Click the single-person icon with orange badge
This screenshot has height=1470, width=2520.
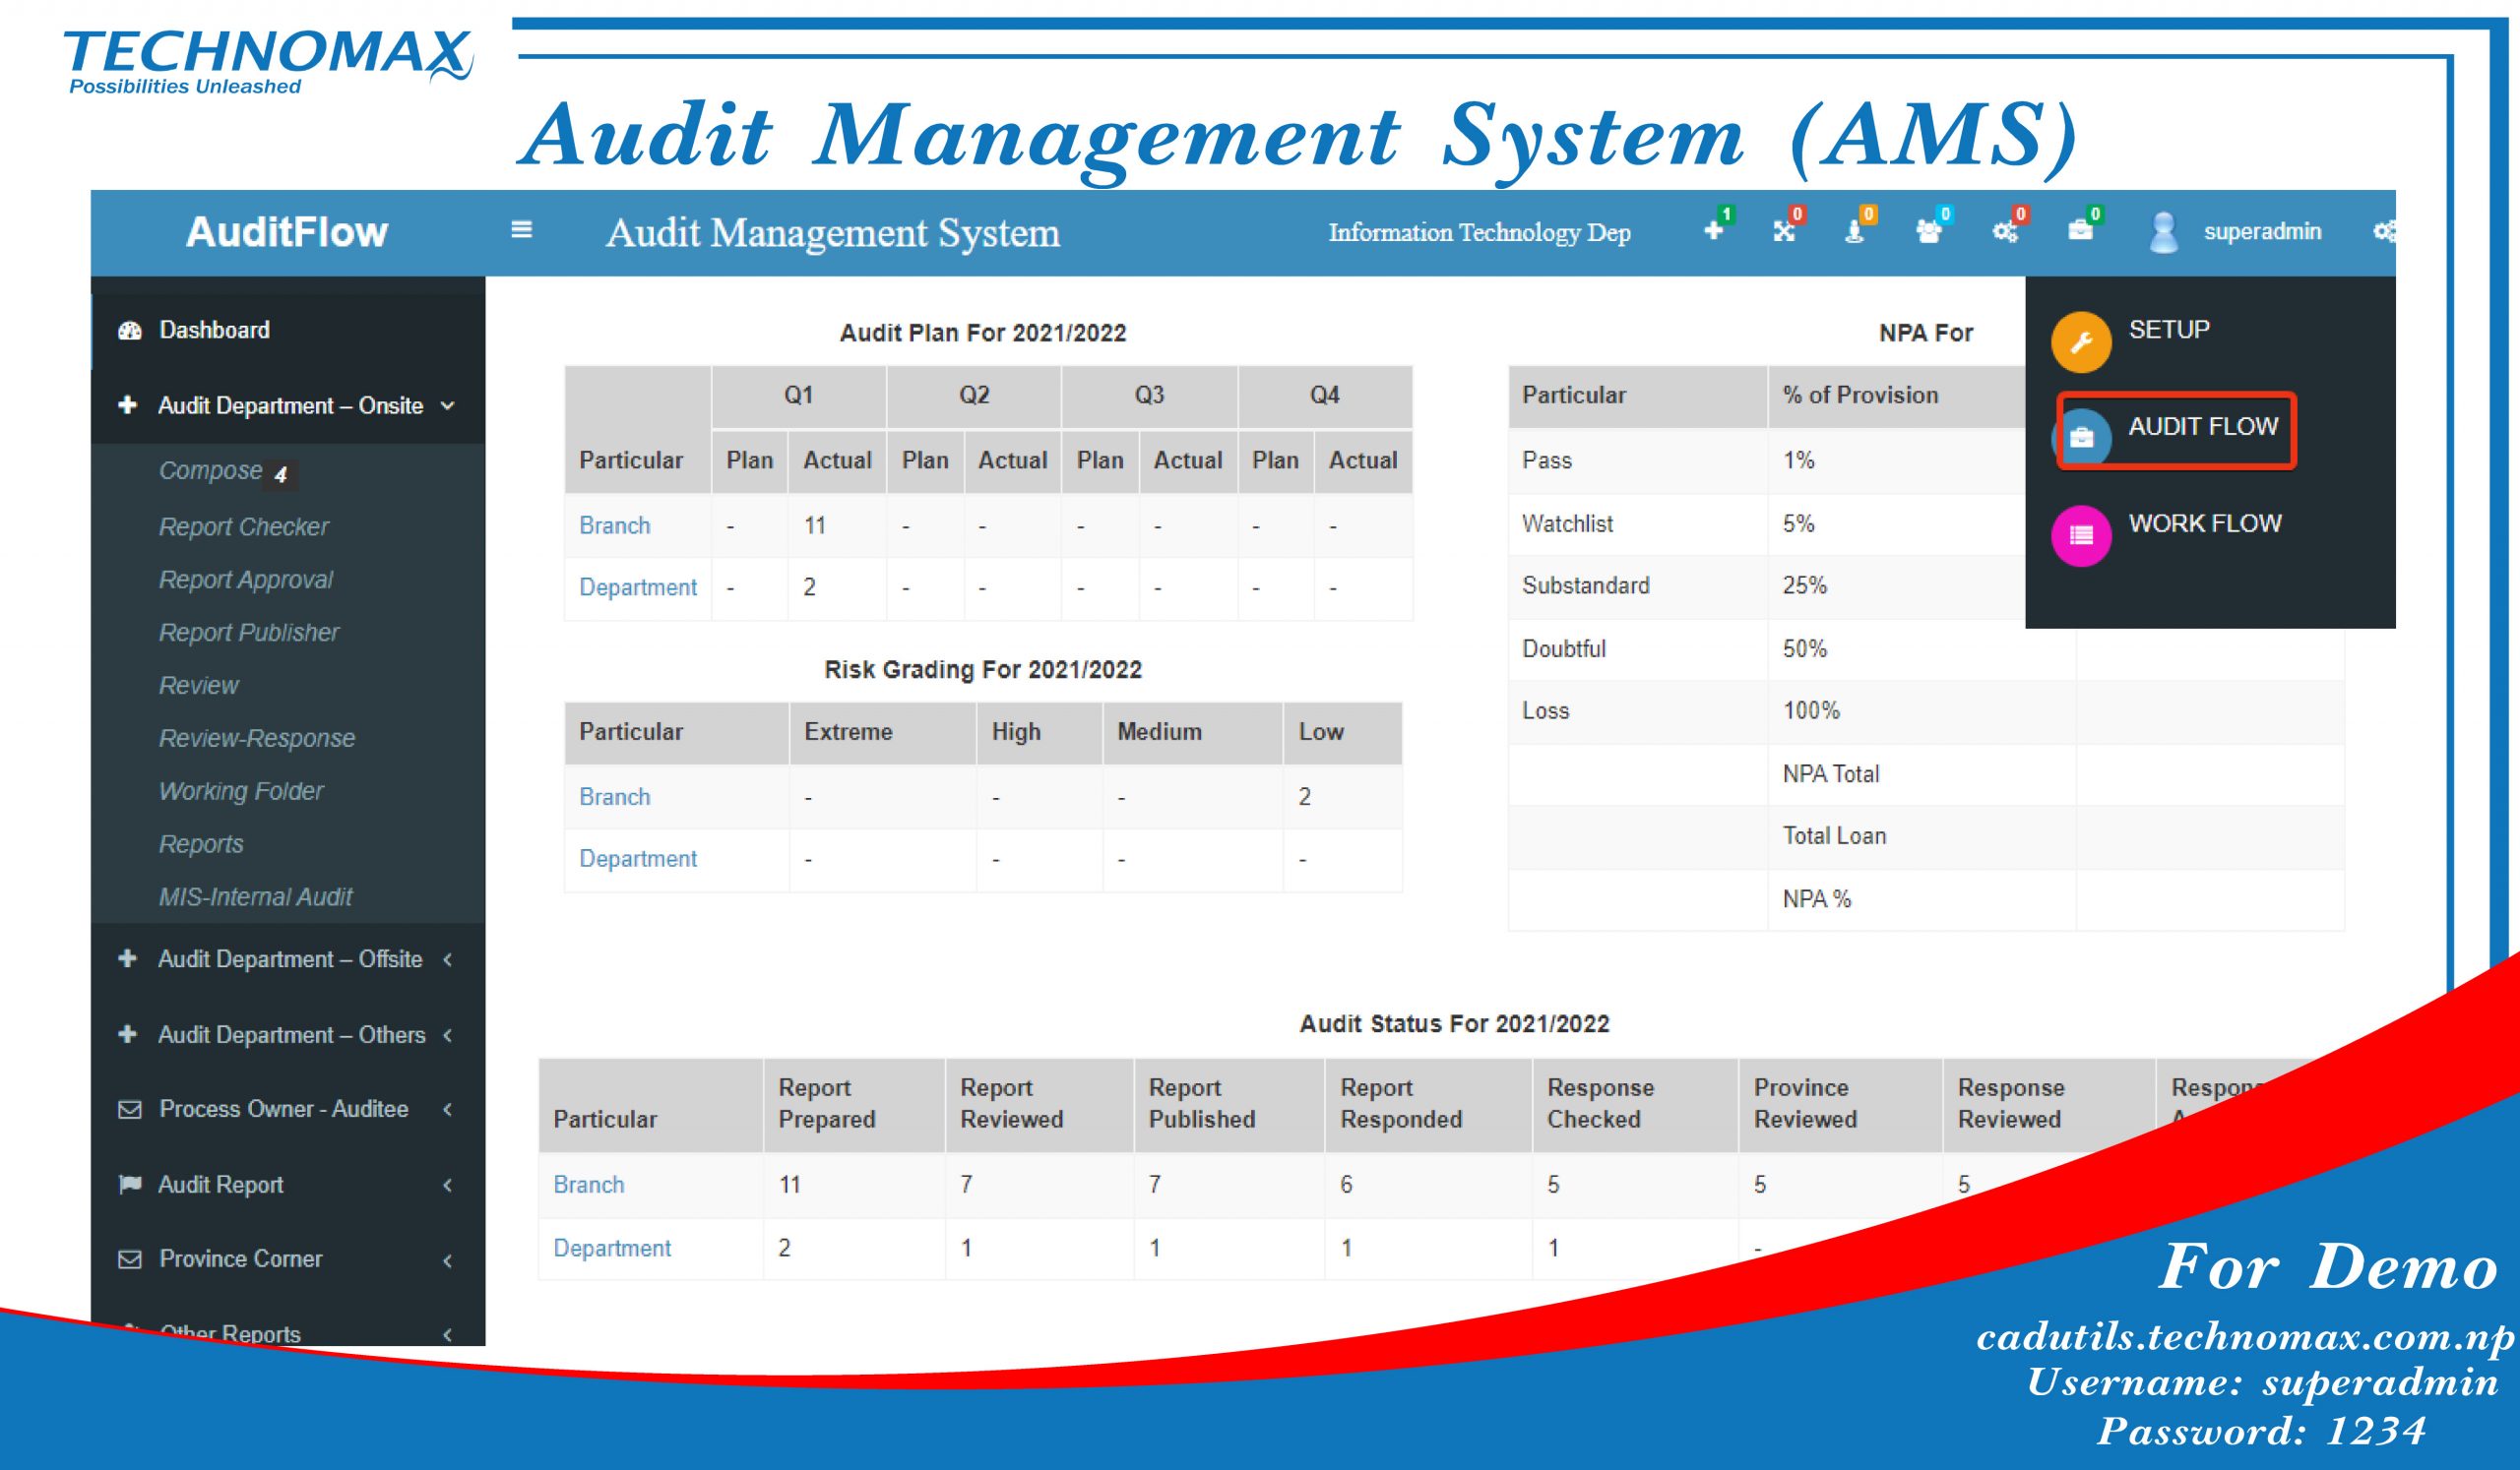click(1855, 231)
